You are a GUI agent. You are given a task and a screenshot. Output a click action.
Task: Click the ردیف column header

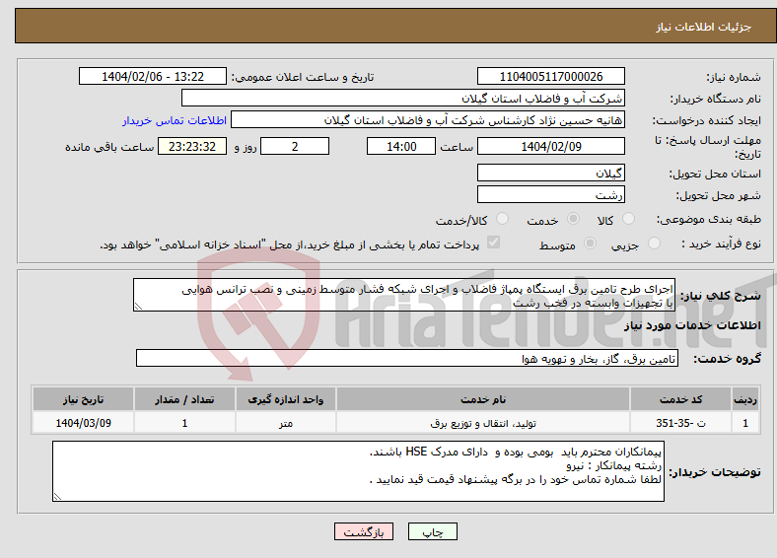coord(745,399)
